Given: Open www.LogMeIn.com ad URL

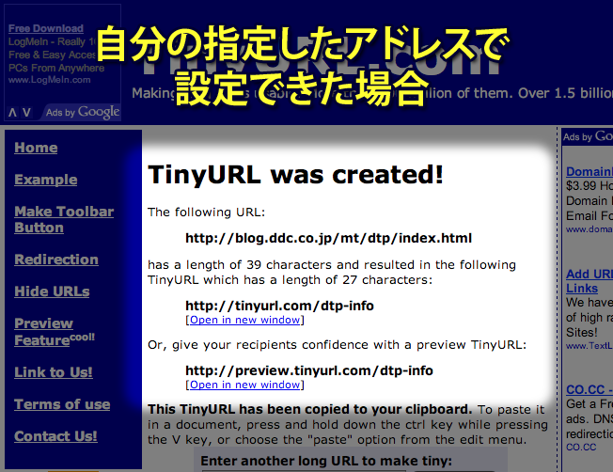Looking at the screenshot, I should 49,80.
